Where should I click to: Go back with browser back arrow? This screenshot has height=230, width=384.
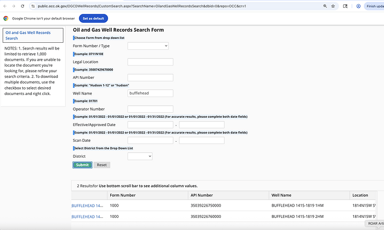pyautogui.click(x=5, y=6)
